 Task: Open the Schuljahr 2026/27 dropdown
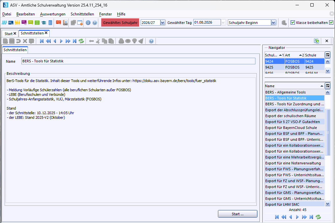(163, 23)
